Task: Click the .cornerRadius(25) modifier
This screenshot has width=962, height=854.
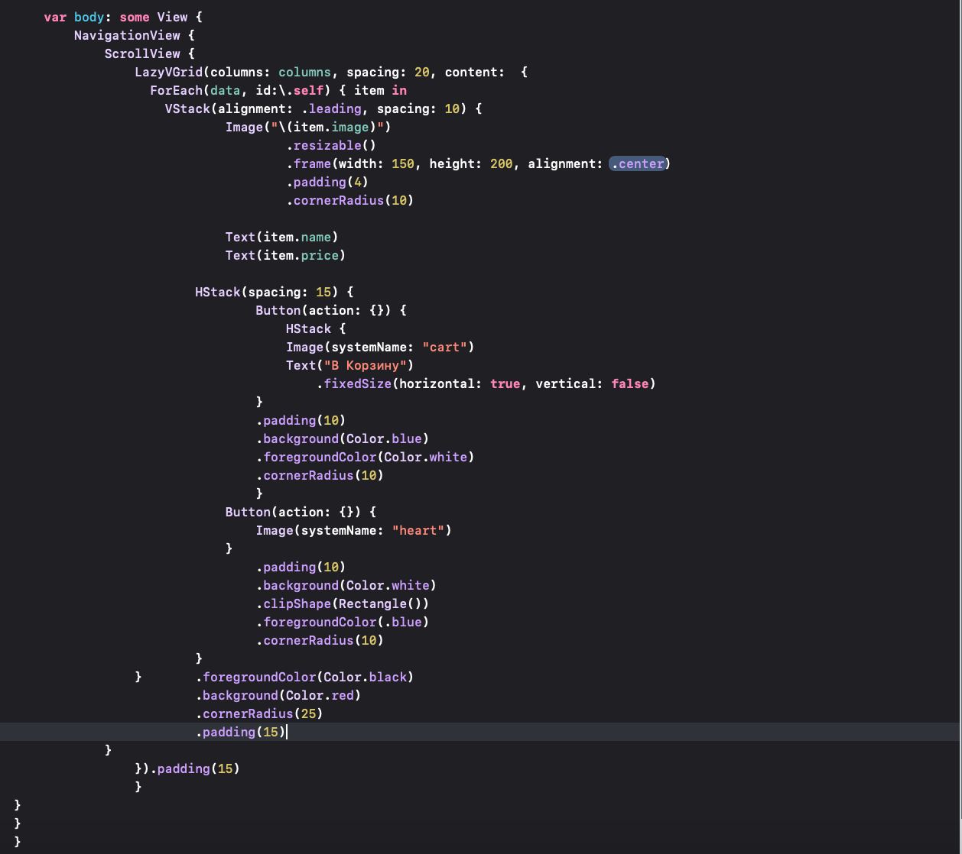Action: [259, 713]
